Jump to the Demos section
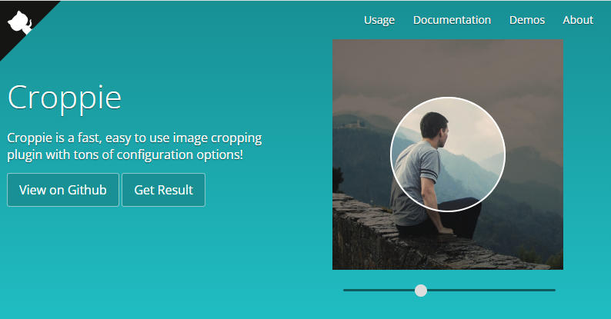This screenshot has height=319, width=611. (527, 20)
